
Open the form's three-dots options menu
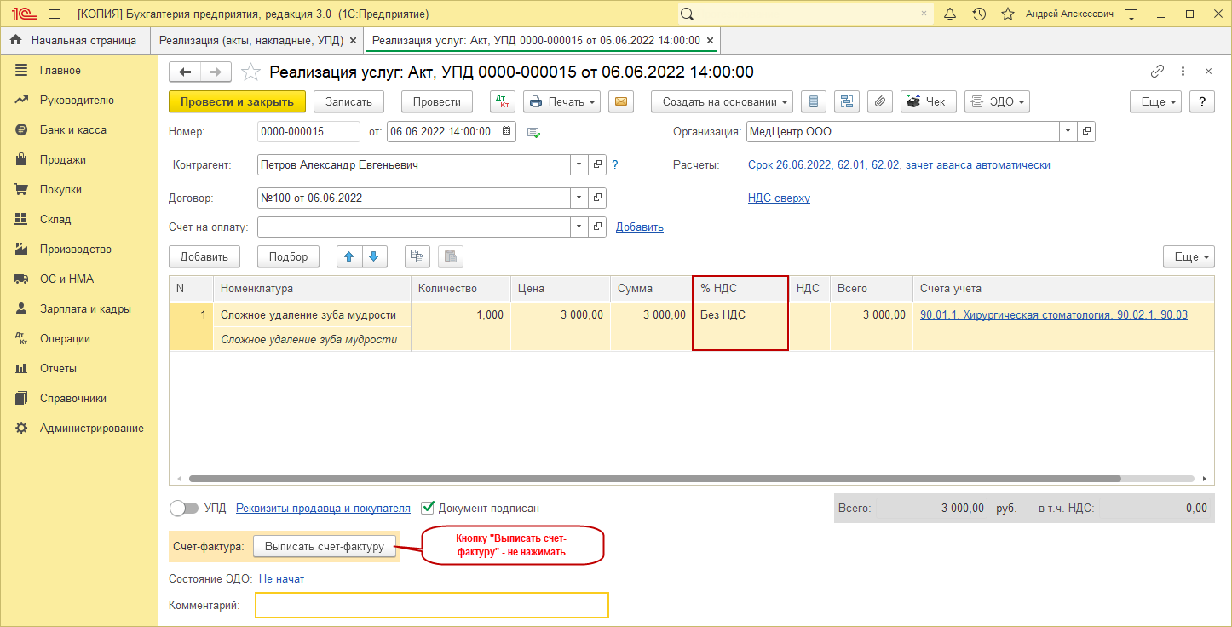pyautogui.click(x=1183, y=72)
